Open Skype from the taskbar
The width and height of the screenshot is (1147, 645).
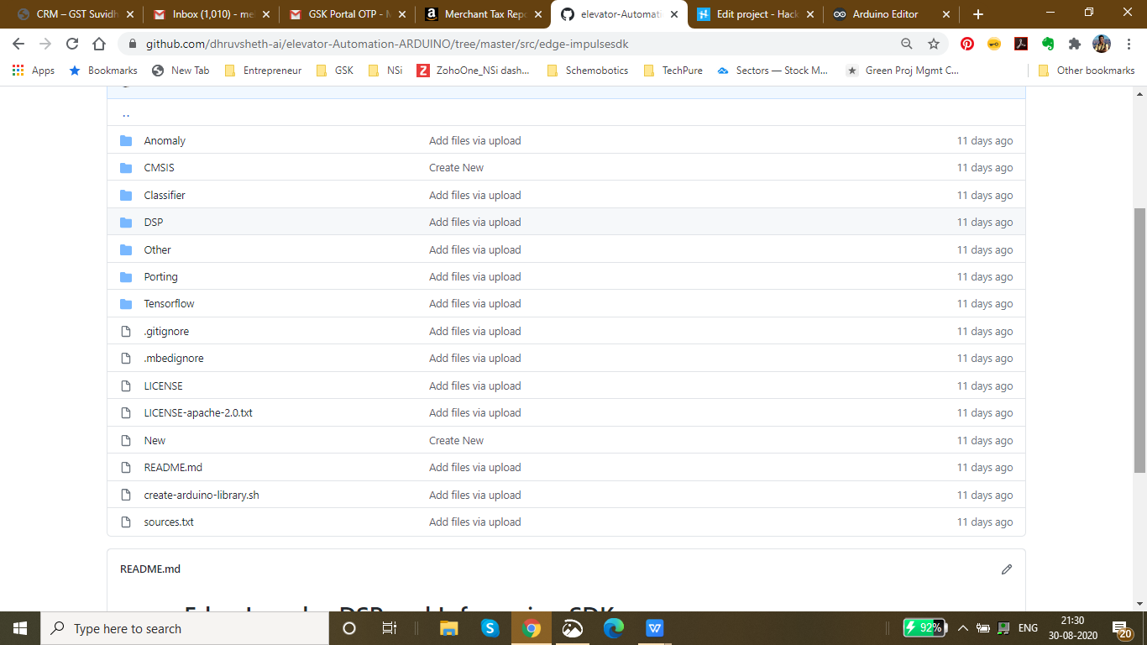[490, 628]
